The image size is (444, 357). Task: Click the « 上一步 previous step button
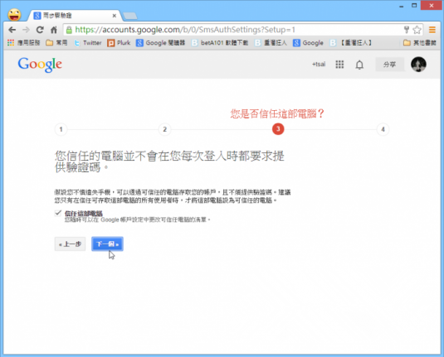pos(70,244)
